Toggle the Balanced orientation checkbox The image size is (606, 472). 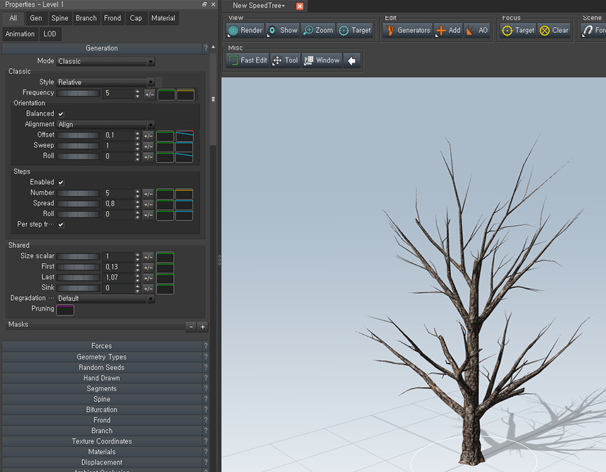[x=61, y=114]
